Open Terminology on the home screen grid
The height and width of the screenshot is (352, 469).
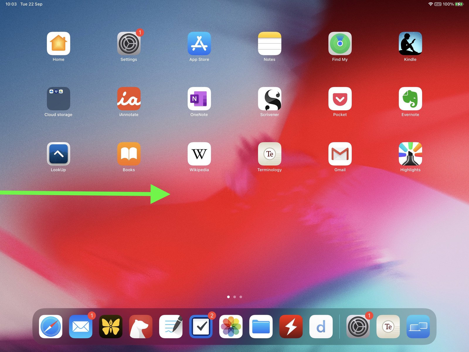(269, 154)
